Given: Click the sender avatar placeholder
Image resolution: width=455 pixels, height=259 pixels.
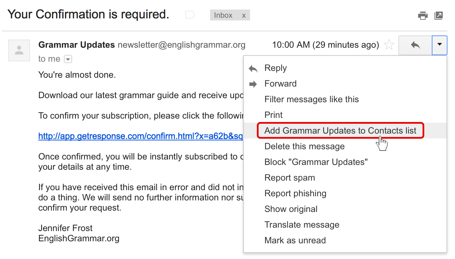Looking at the screenshot, I should pos(19,50).
